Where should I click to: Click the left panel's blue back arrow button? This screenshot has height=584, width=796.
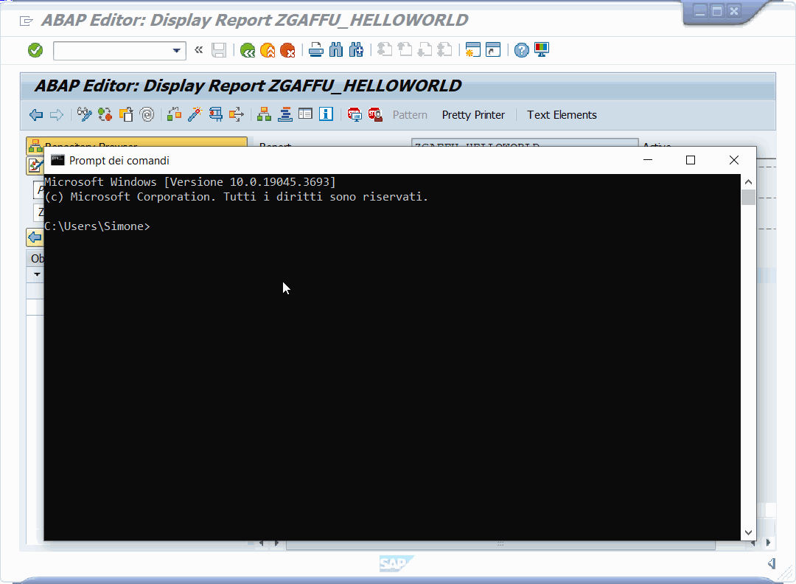(35, 237)
